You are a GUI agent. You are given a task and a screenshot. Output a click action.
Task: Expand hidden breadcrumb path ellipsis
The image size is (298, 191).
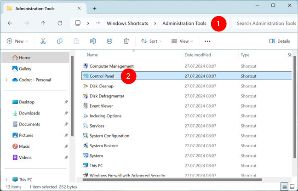tap(98, 23)
